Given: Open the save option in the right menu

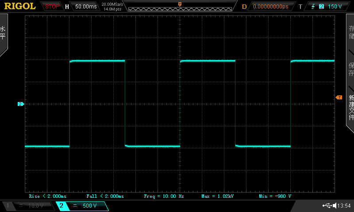Looking at the screenshot, I should pyautogui.click(x=351, y=69).
